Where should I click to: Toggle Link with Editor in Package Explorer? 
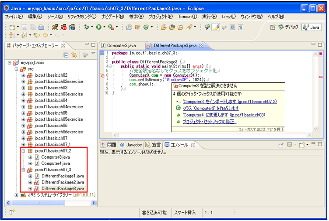74,55
